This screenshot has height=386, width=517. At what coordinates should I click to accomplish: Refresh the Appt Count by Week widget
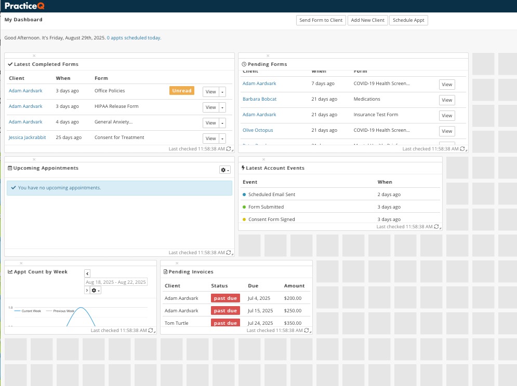[151, 330]
